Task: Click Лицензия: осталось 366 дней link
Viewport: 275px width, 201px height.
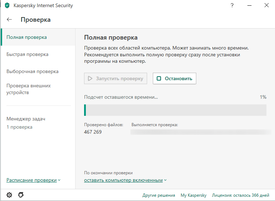Action: click(x=240, y=195)
